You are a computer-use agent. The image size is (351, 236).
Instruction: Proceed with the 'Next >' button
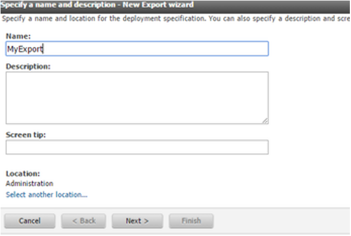137,220
